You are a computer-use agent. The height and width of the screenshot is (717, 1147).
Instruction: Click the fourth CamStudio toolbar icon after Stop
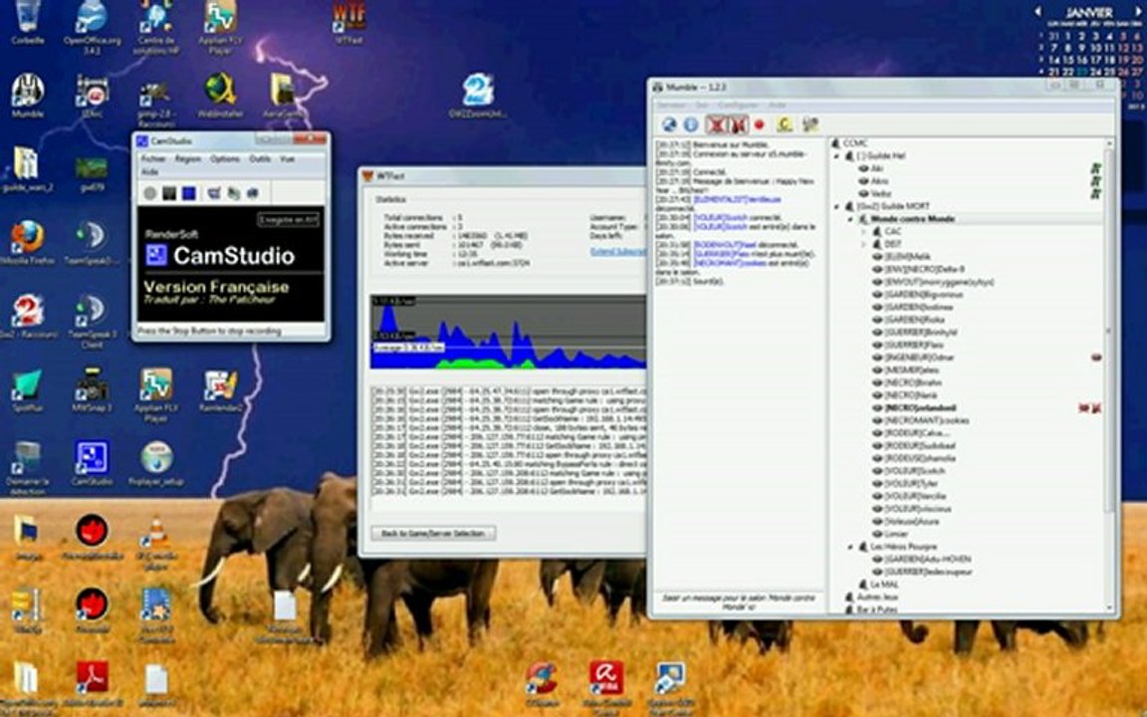[x=214, y=193]
